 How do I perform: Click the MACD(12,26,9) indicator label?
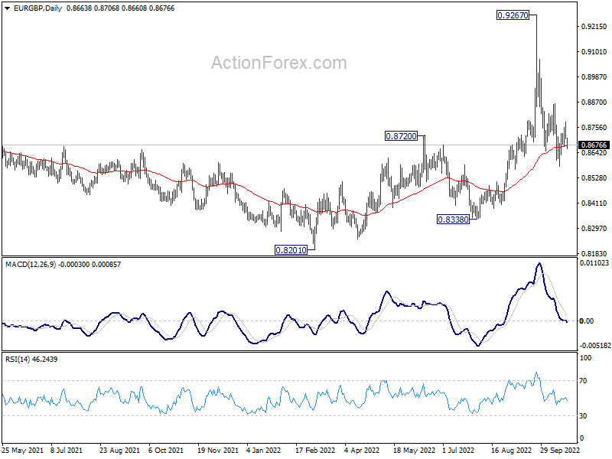(x=31, y=264)
